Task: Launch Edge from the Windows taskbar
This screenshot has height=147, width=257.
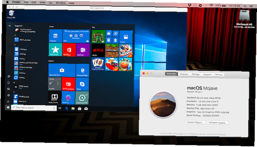Action: [67, 108]
